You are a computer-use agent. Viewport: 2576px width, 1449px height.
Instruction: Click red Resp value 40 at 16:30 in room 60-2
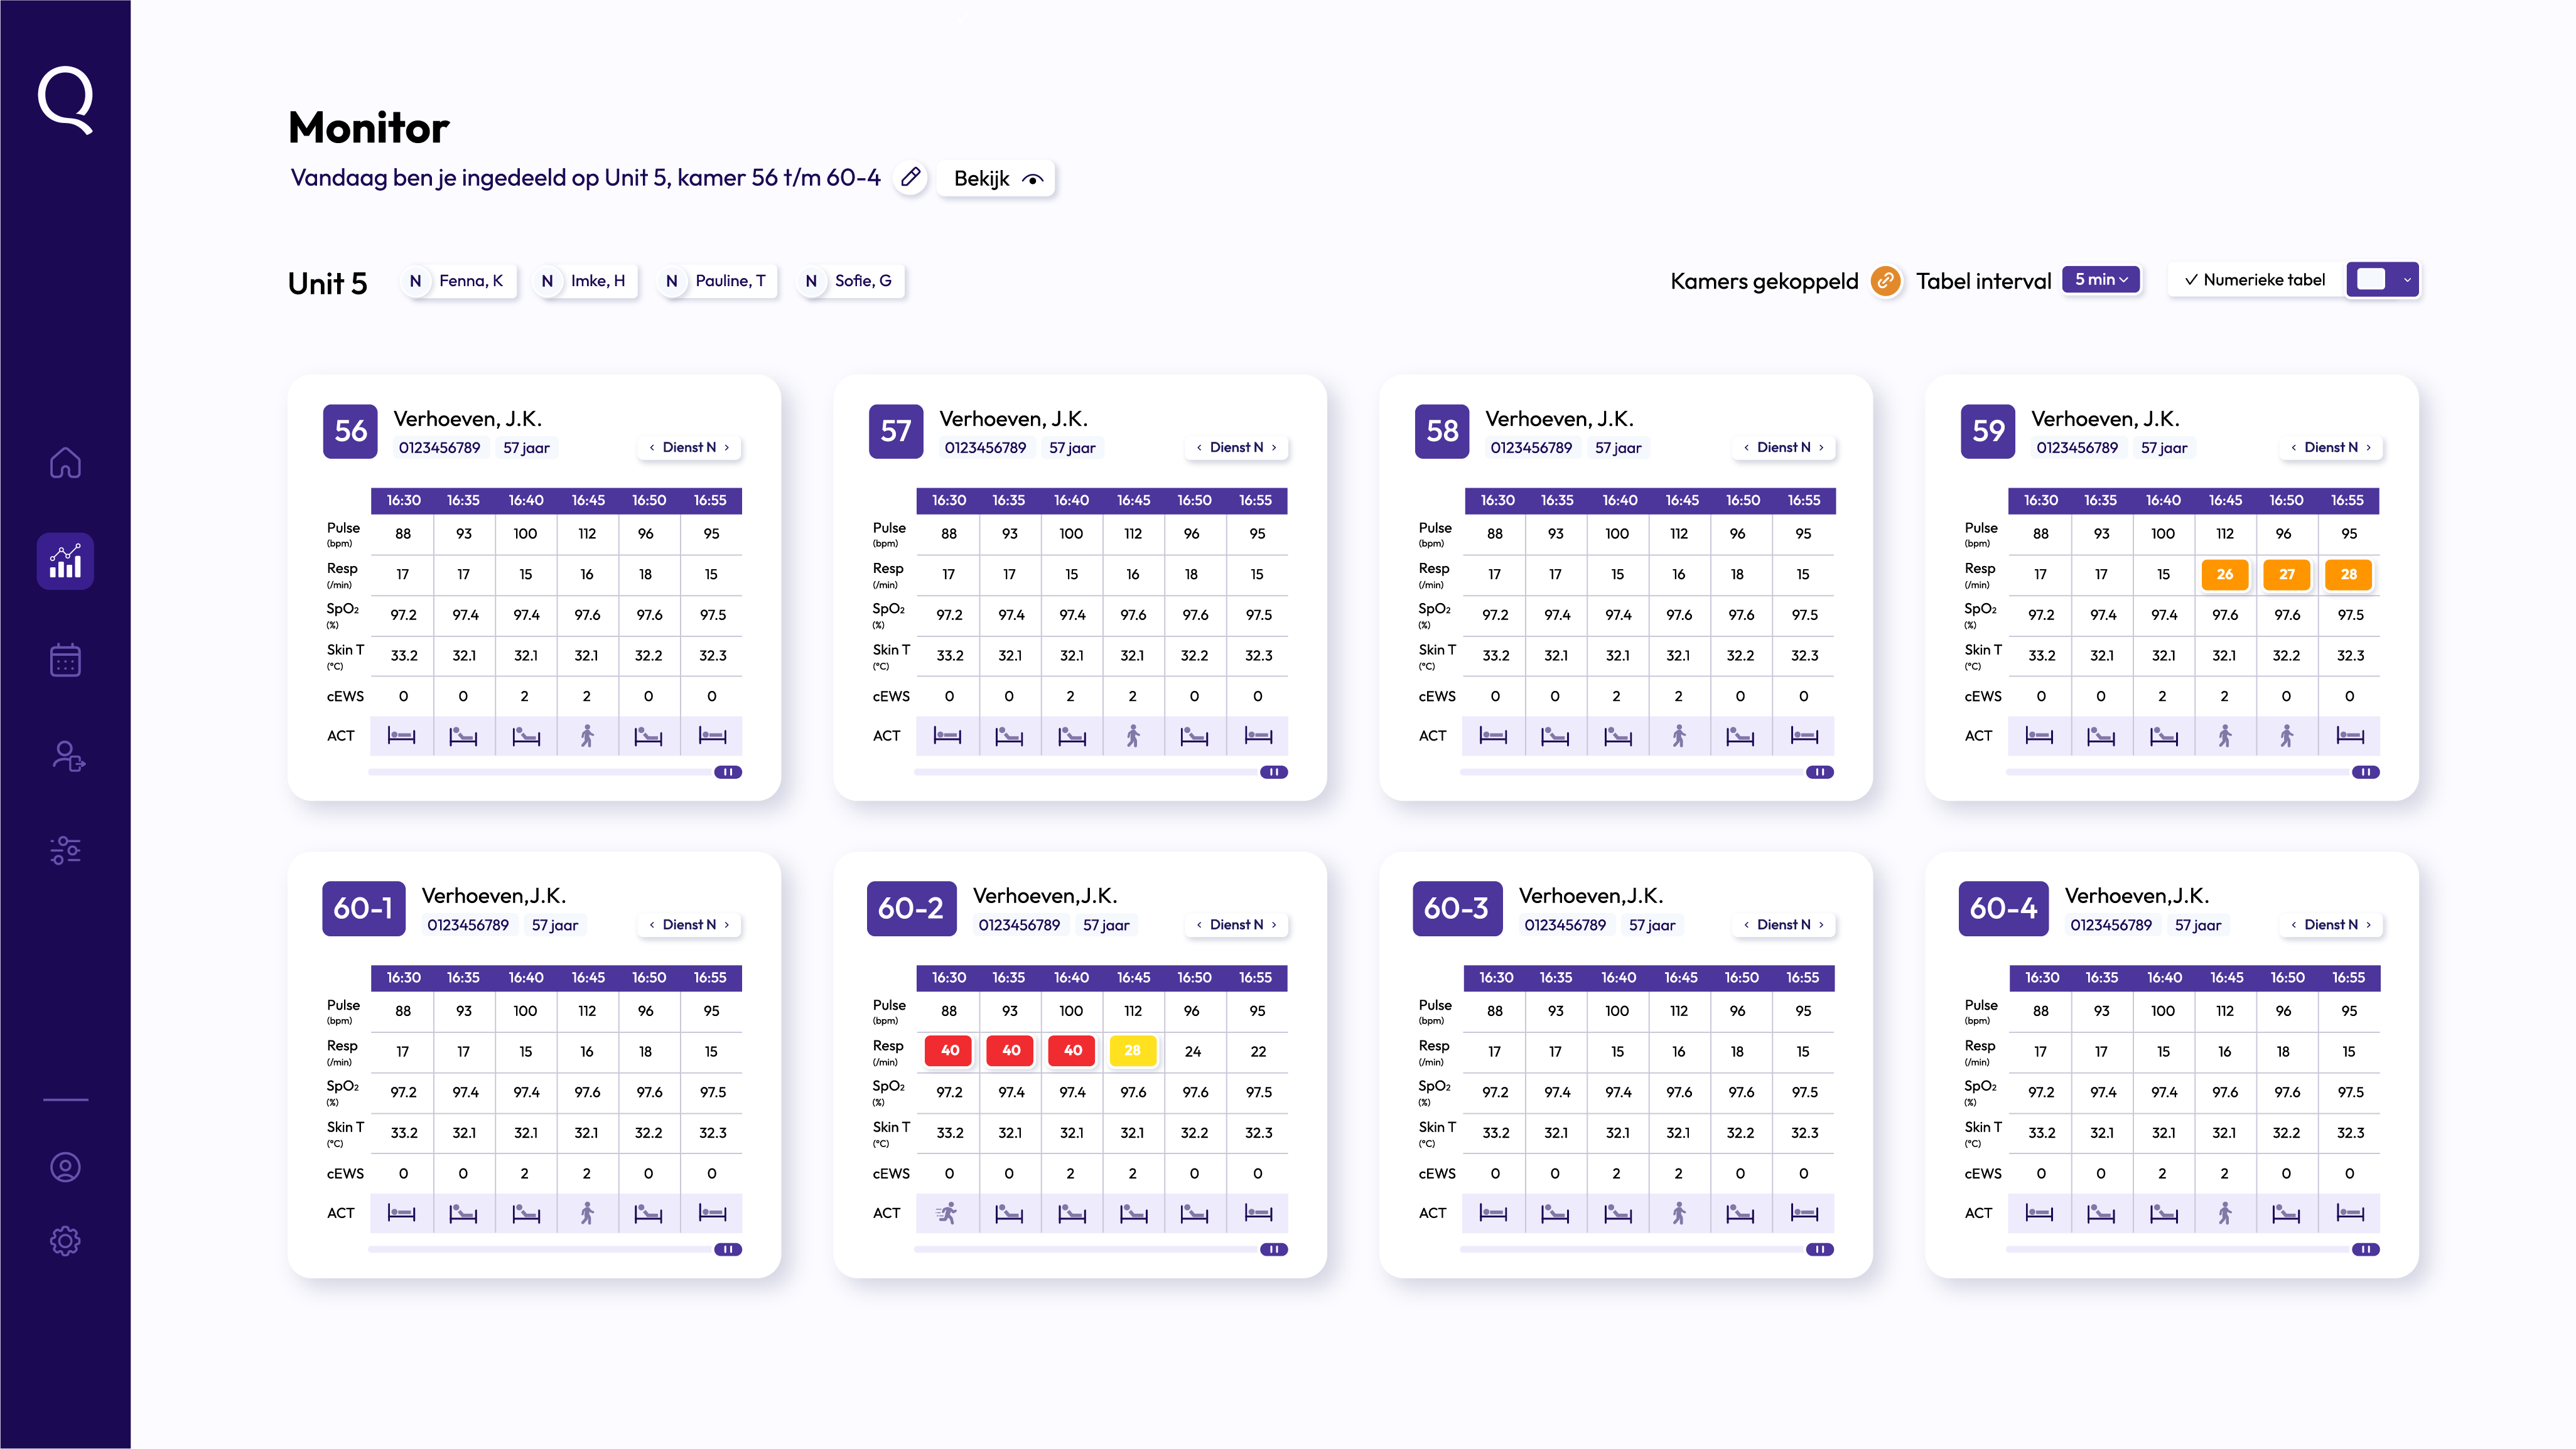pos(949,1051)
